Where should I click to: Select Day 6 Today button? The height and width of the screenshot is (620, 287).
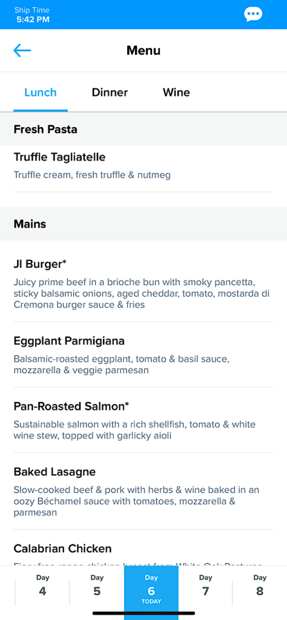[x=151, y=592]
